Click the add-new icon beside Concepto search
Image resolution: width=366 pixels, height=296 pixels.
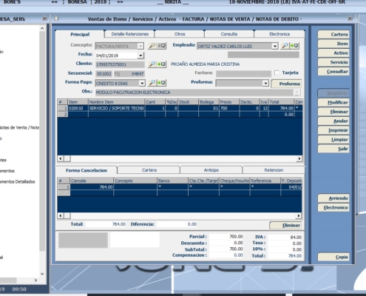click(161, 46)
